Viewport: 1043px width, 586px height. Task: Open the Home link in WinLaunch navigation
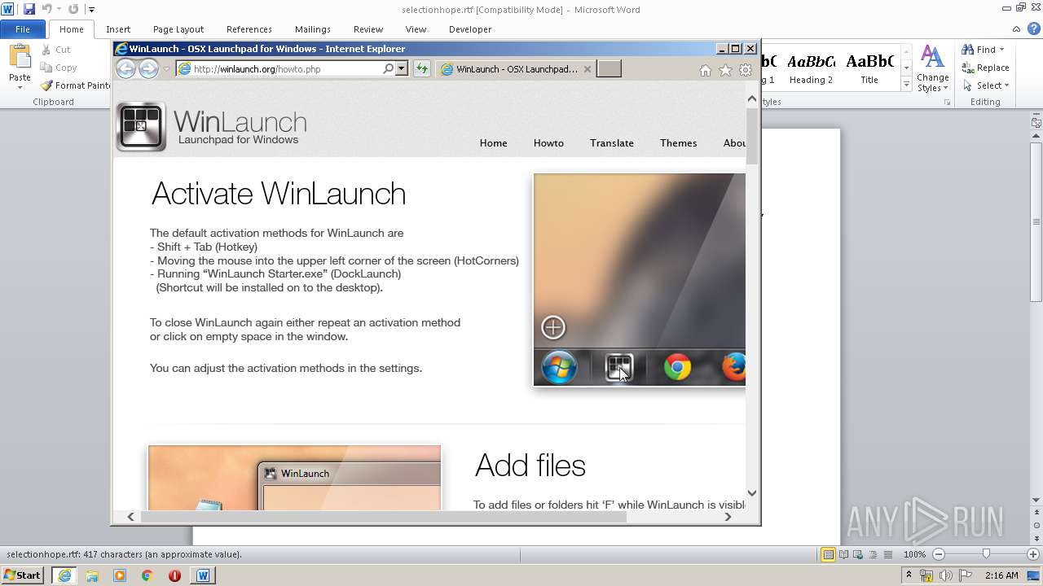point(493,143)
